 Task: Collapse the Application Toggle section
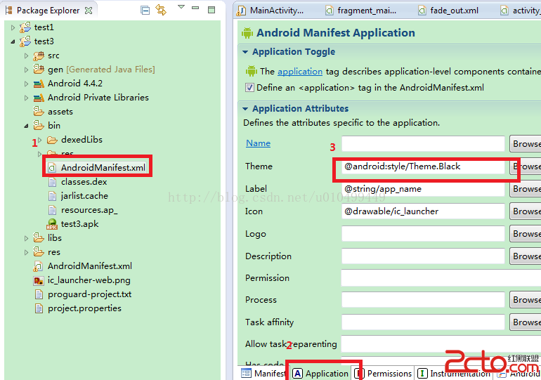click(x=245, y=52)
